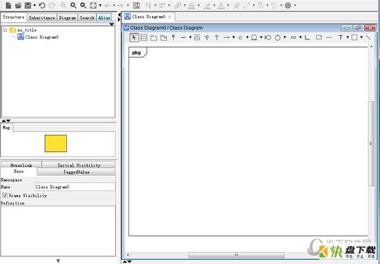
Task: Click the diagram horizontal scrollbar thumb
Action: click(236, 255)
